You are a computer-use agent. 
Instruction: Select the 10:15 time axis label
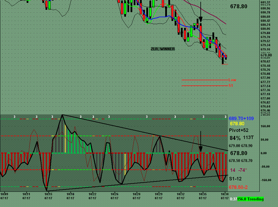48,194
